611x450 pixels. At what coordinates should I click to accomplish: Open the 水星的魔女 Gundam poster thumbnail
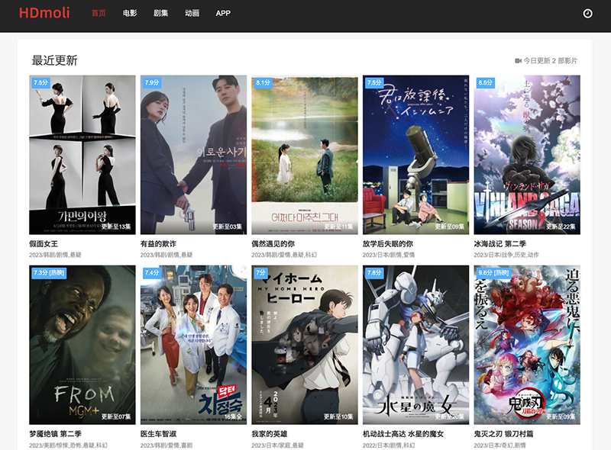tap(415, 345)
